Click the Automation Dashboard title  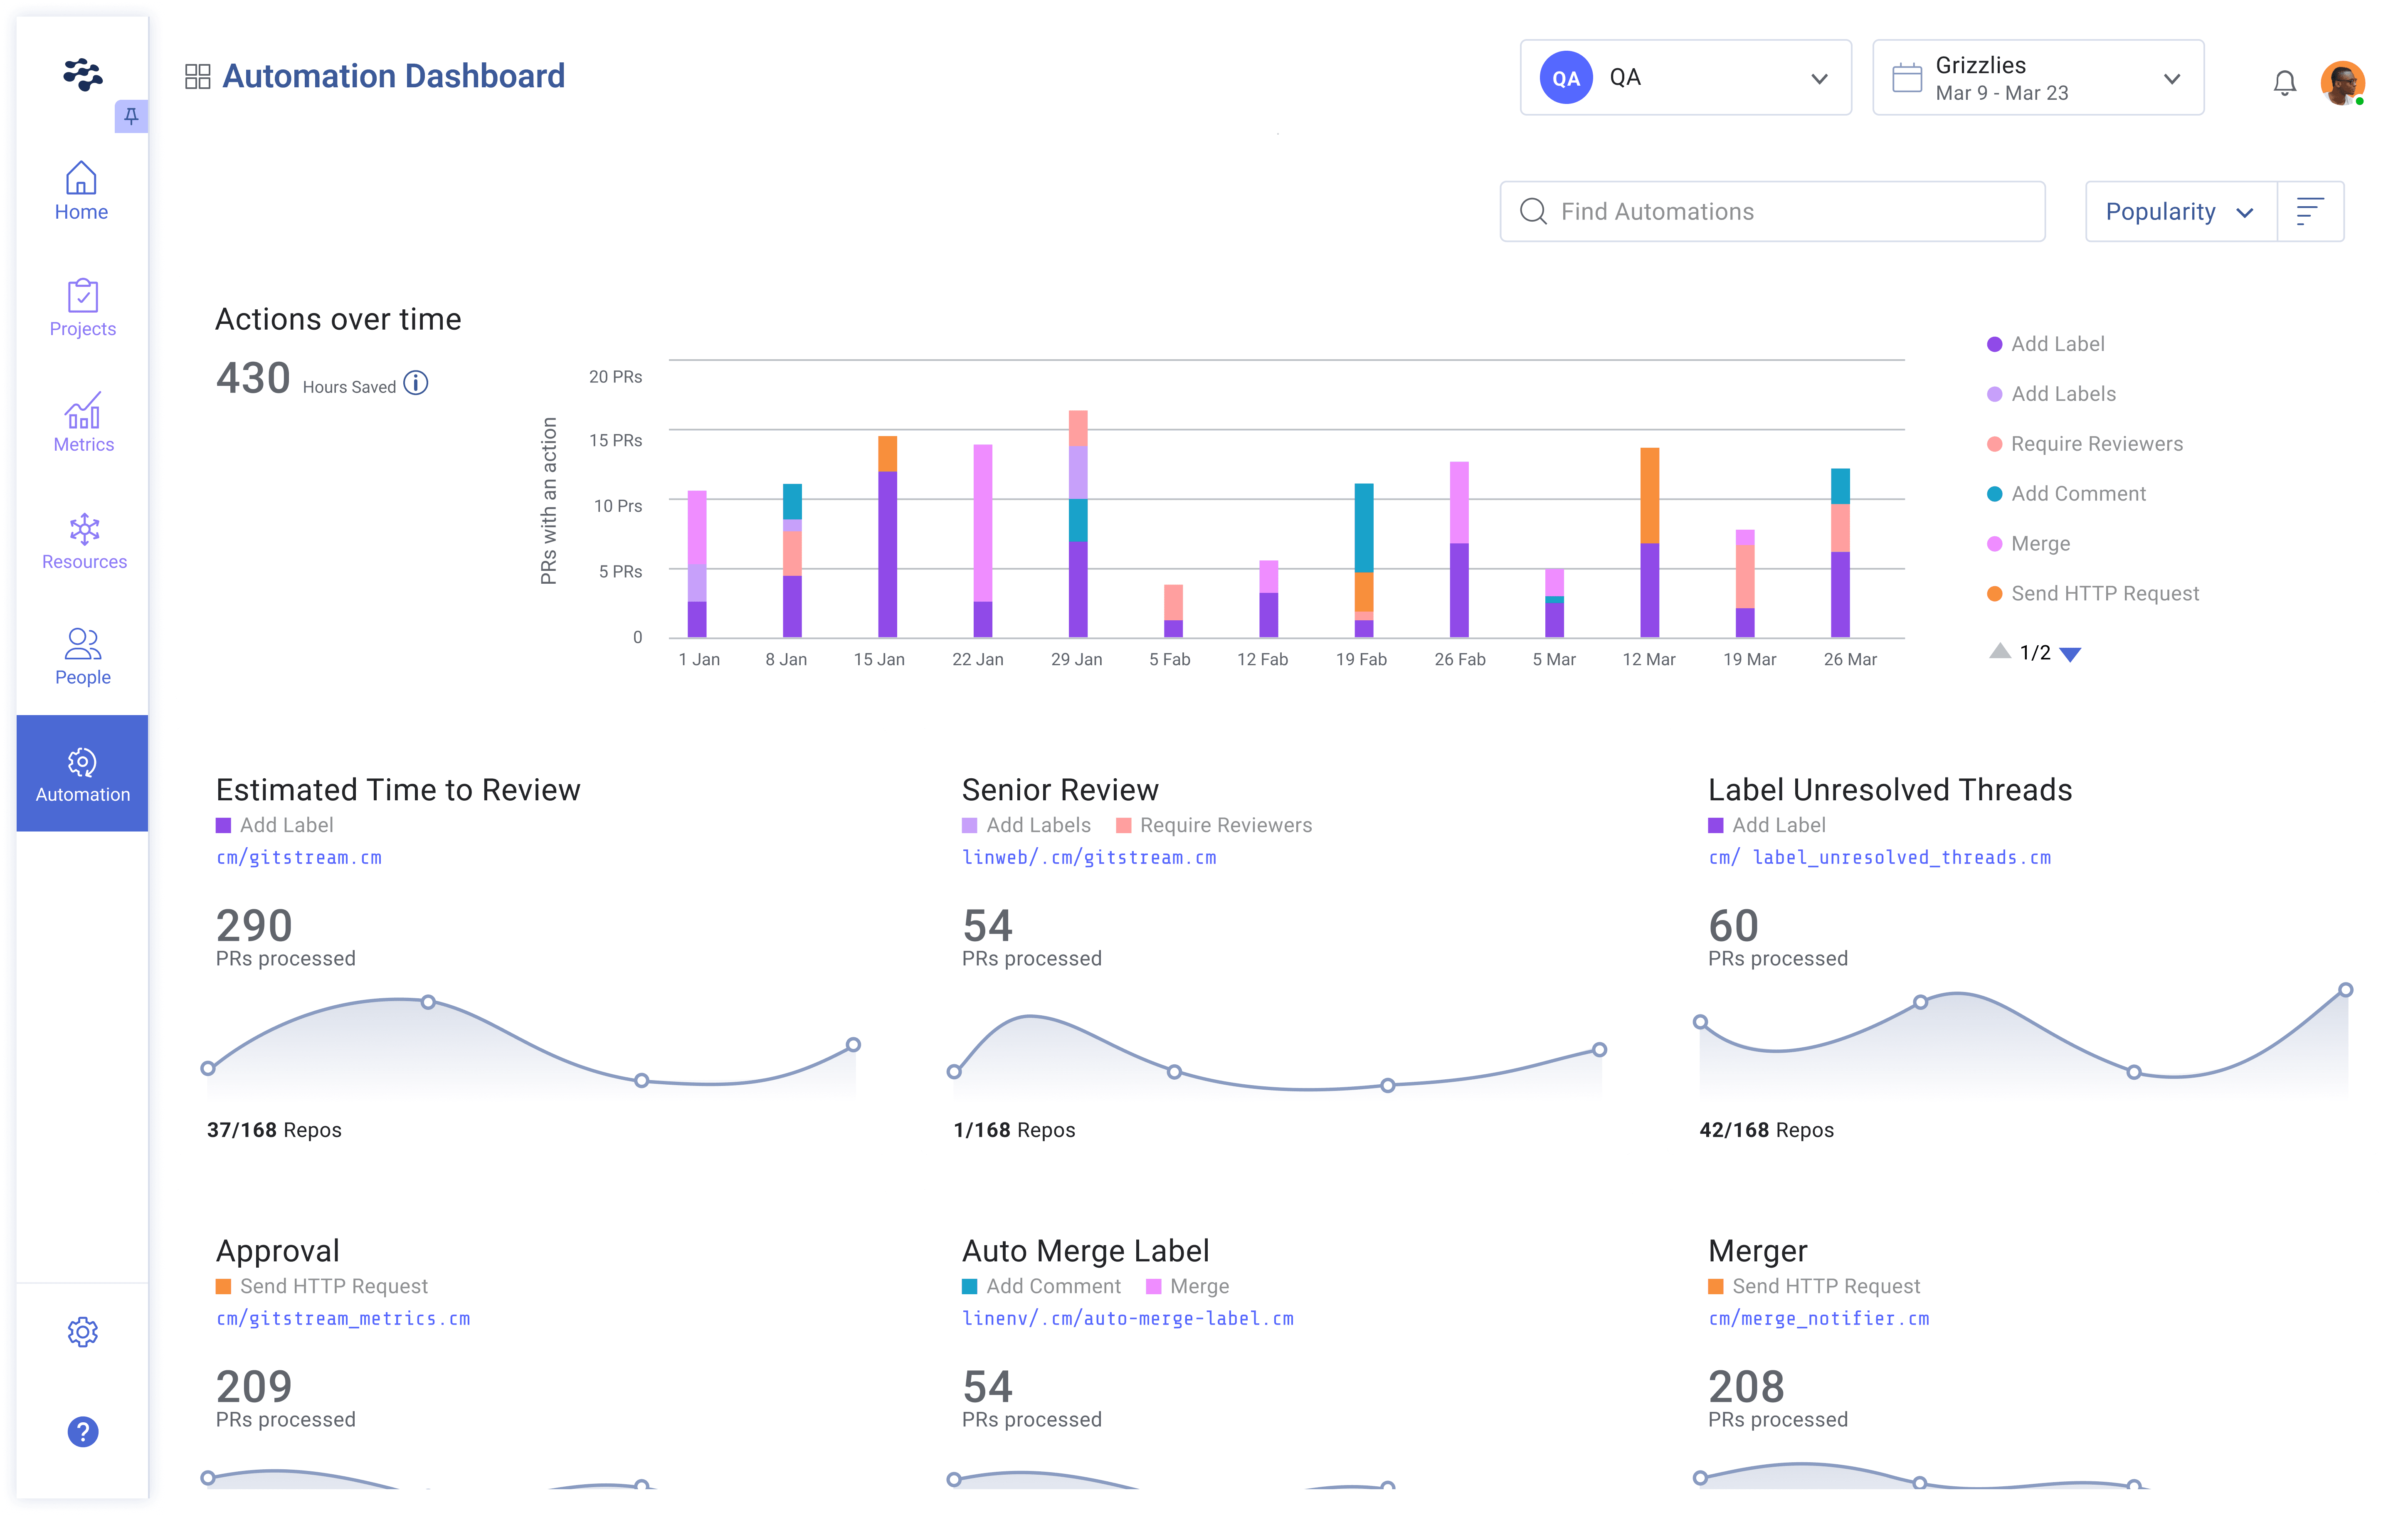coord(394,76)
